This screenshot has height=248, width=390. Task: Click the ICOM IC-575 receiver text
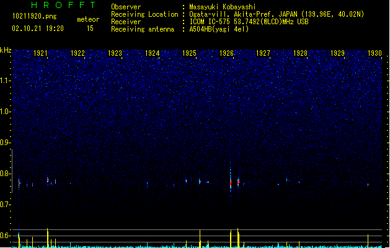tap(249, 22)
